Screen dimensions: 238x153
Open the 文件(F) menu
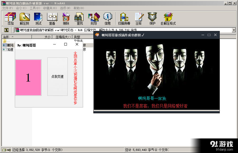8,8
